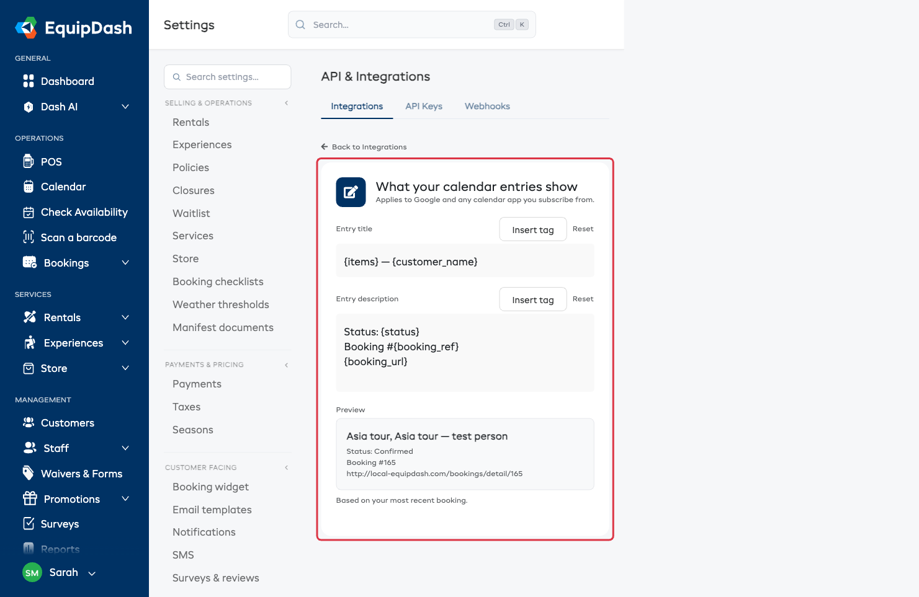Viewport: 919px width, 597px height.
Task: Expand the Promotions submenu chevron
Action: 125,498
